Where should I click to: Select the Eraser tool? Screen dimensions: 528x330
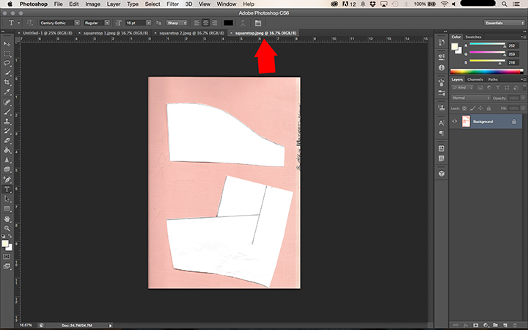click(7, 140)
